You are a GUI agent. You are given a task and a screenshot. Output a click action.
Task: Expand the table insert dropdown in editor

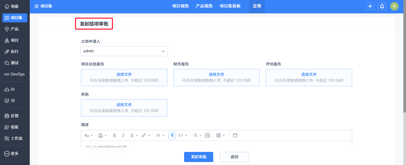click(x=220, y=135)
